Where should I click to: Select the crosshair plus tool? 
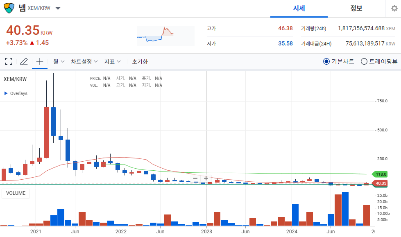click(40, 61)
